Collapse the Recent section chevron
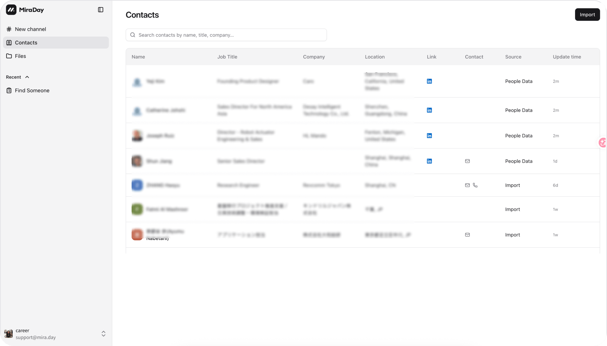 pos(27,77)
